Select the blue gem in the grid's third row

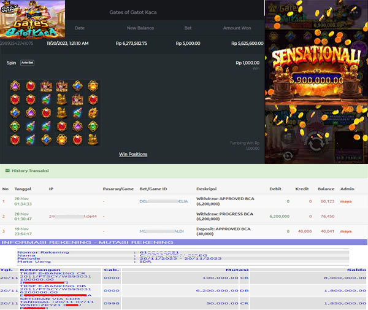pyautogui.click(x=15, y=113)
